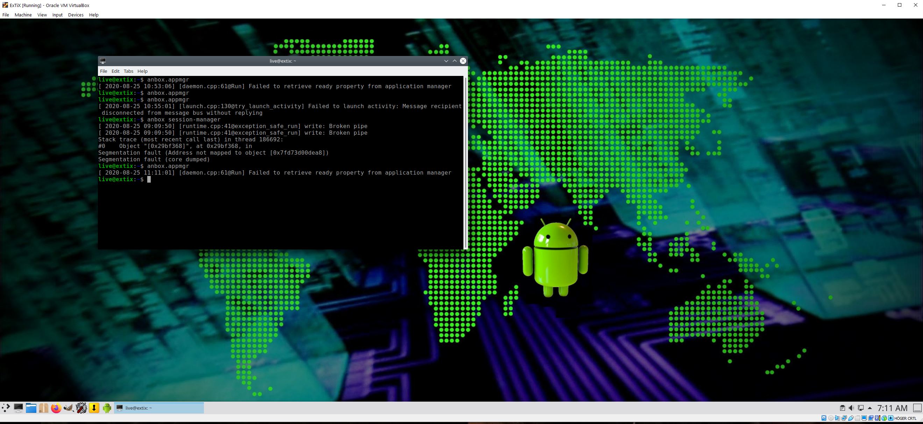The height and width of the screenshot is (424, 923).
Task: Expand the hidden system tray arrow
Action: click(x=869, y=408)
